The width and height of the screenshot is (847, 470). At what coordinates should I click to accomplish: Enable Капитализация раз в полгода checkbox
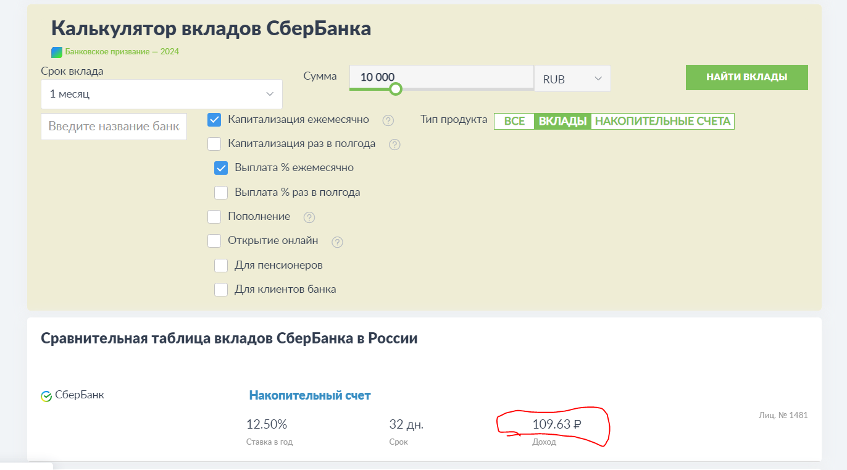pos(214,144)
